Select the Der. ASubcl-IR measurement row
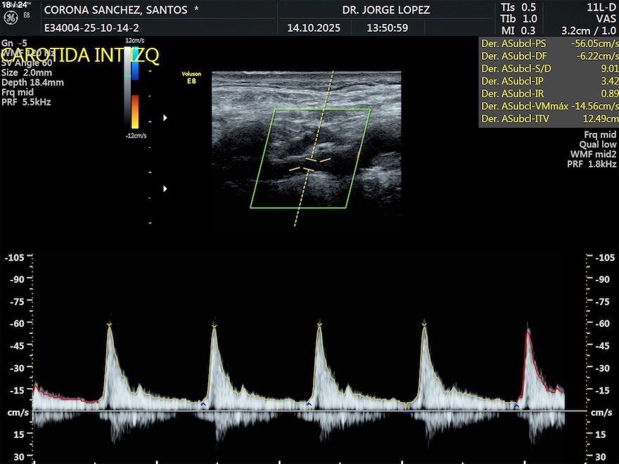 pos(548,94)
